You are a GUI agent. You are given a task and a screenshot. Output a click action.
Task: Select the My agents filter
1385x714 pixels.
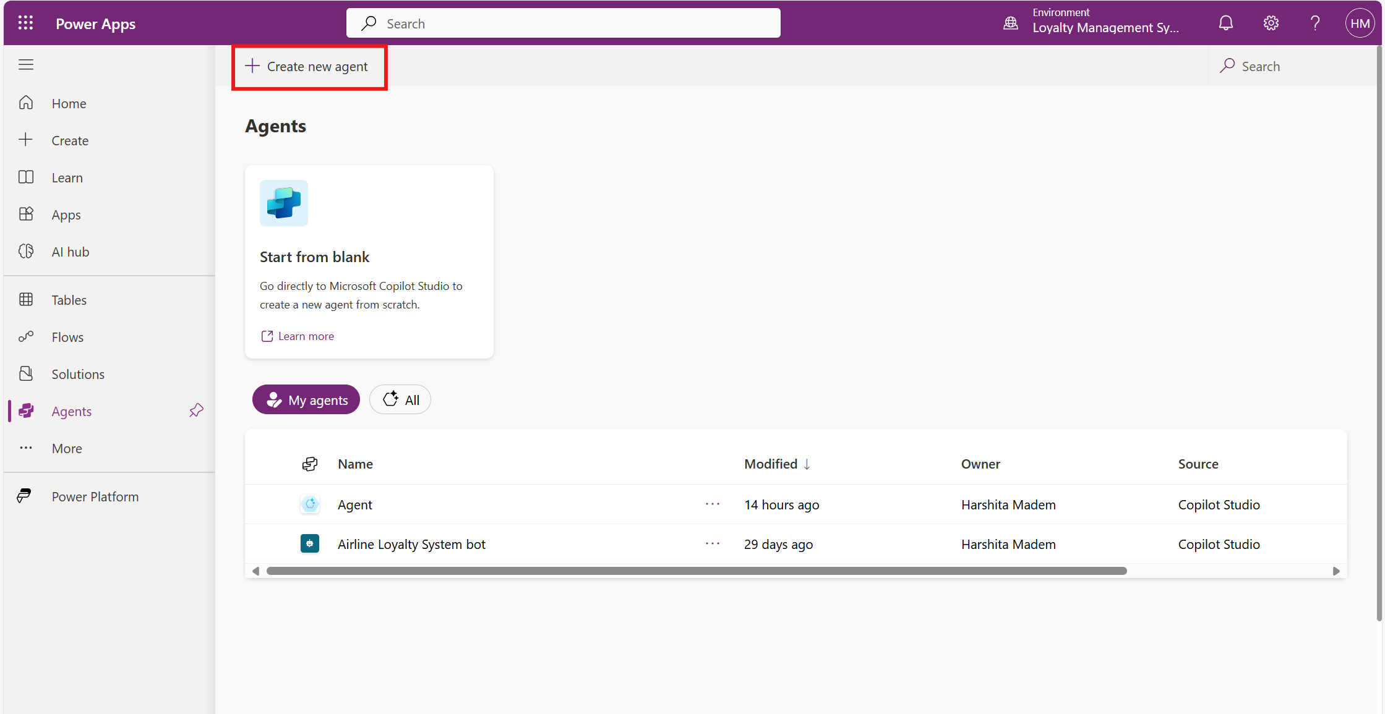(306, 400)
